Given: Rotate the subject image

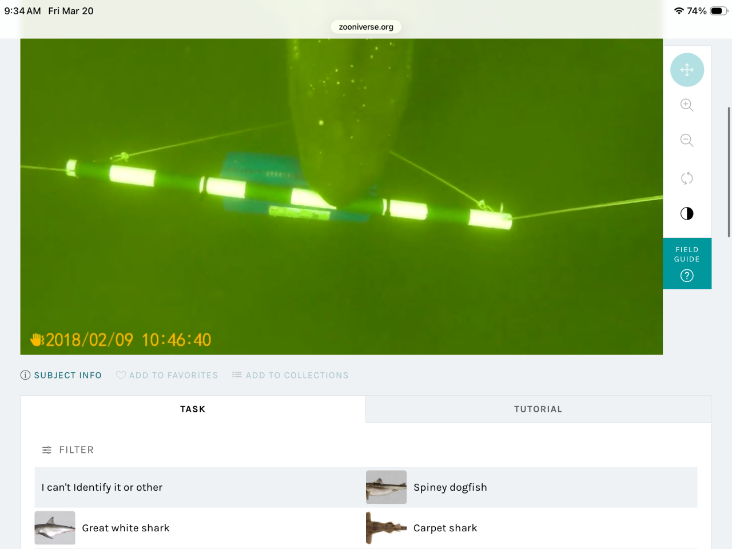Looking at the screenshot, I should tap(687, 178).
